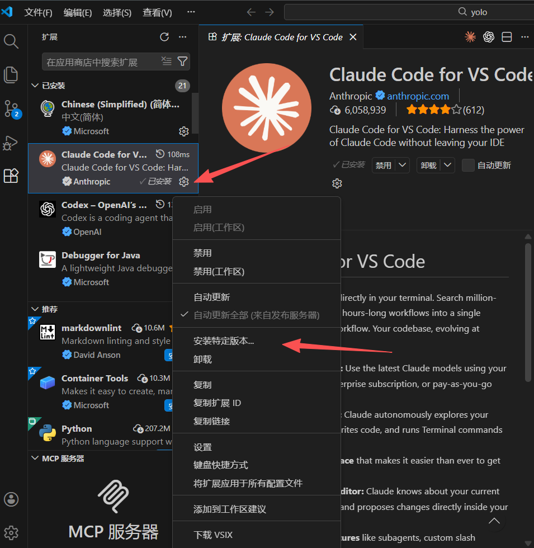This screenshot has width=534, height=548.
Task: Choose 设置 in the context menu
Action: [257, 447]
